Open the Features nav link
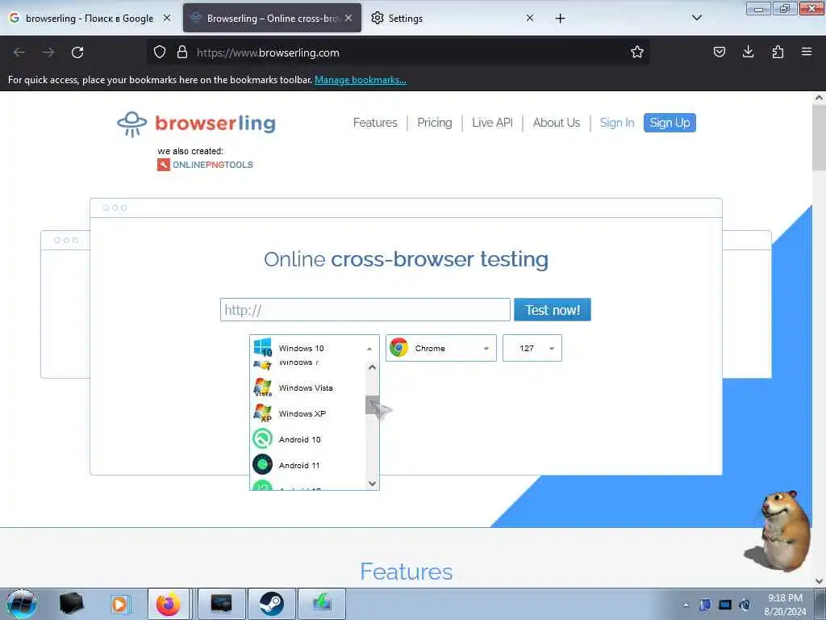This screenshot has width=826, height=620. [x=375, y=123]
